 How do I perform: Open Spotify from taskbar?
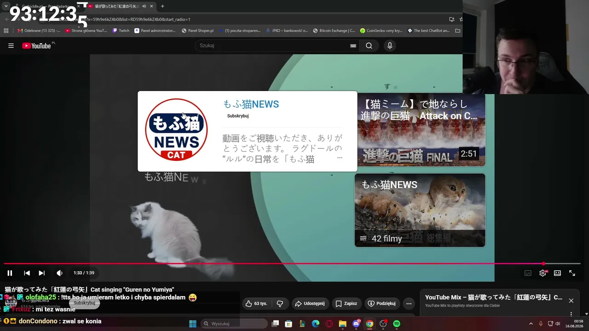coord(397,324)
